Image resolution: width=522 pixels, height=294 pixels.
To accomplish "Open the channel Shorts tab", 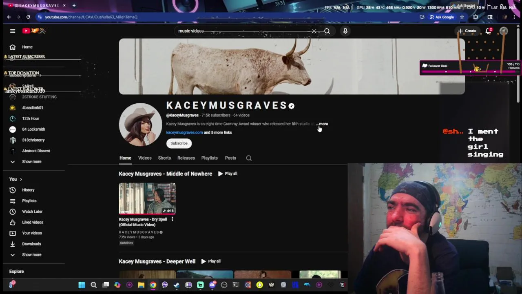I will click(x=164, y=158).
